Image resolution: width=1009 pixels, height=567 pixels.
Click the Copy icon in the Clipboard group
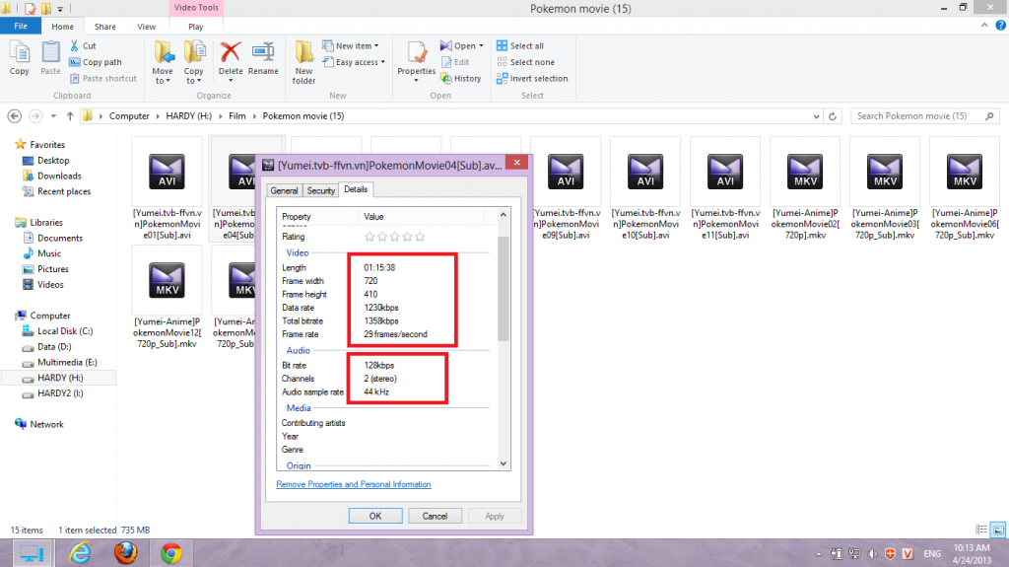point(20,52)
